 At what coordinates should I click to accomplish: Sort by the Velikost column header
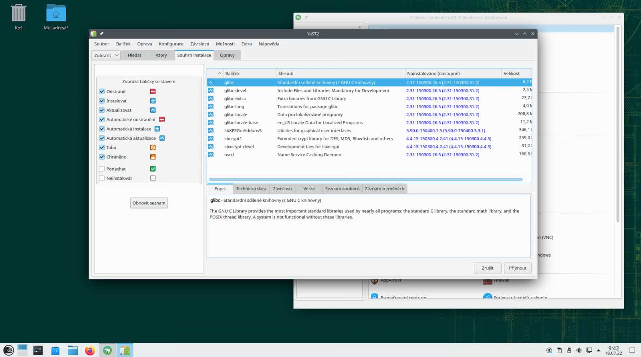click(x=516, y=74)
